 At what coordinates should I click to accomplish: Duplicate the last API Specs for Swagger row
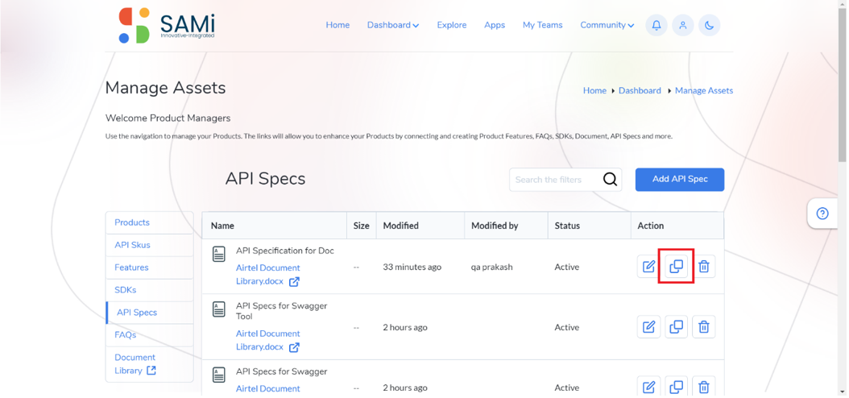click(677, 387)
